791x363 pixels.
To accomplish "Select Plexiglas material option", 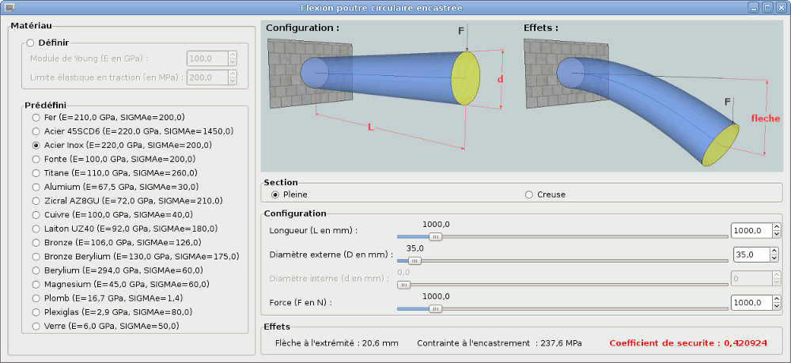I will click(x=36, y=312).
